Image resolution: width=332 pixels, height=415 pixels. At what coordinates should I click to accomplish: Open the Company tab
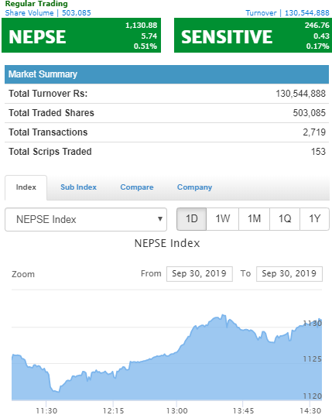(195, 187)
